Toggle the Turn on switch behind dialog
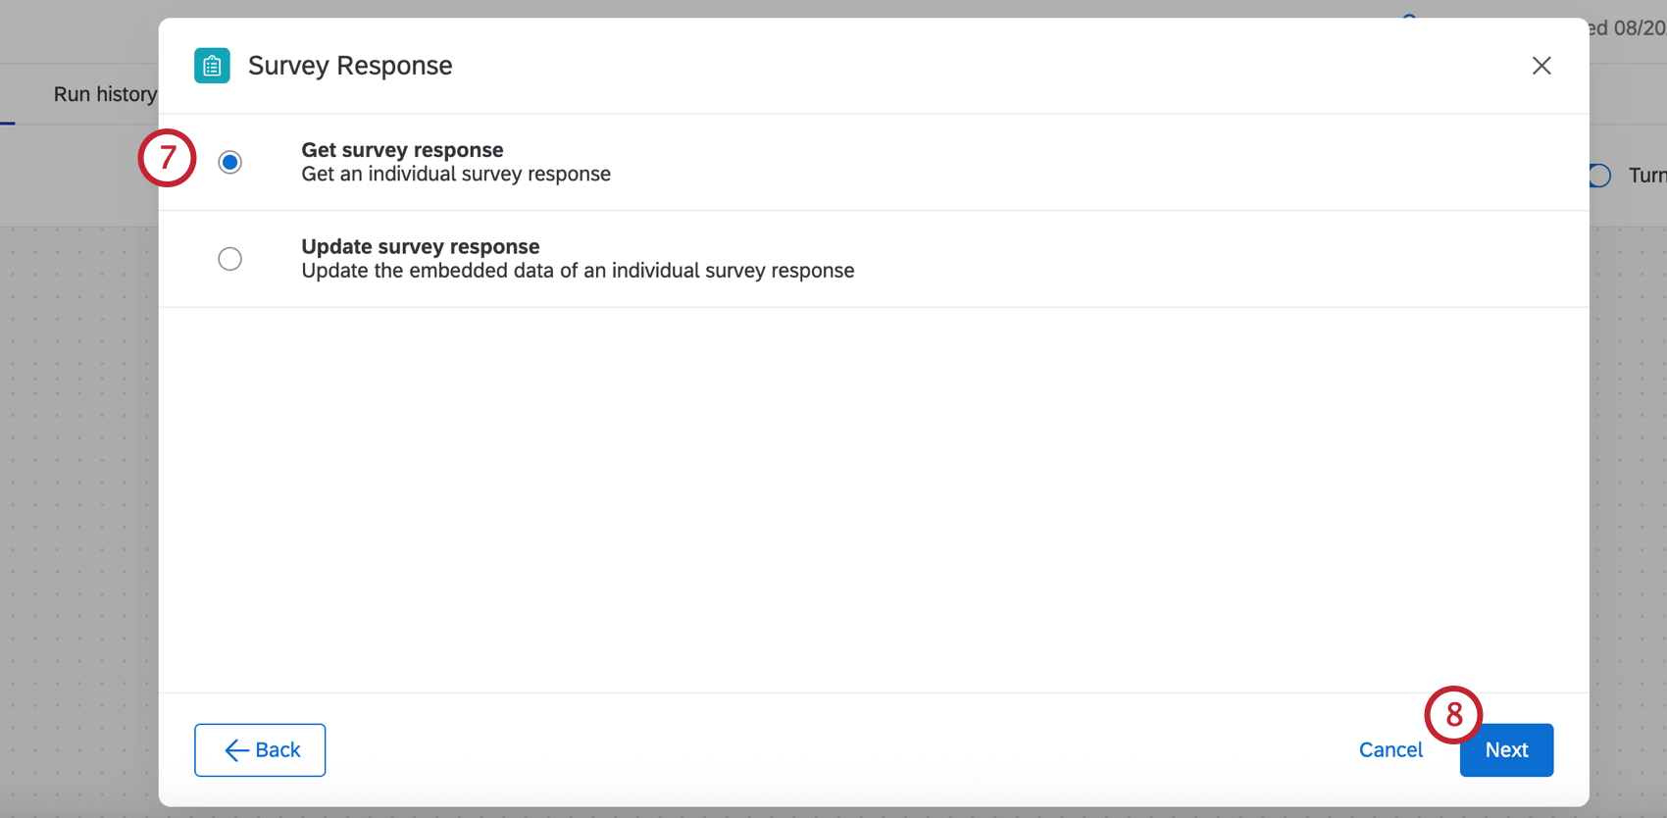1667x818 pixels. (1599, 176)
